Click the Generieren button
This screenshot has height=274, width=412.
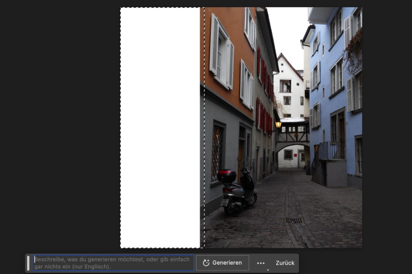click(222, 263)
